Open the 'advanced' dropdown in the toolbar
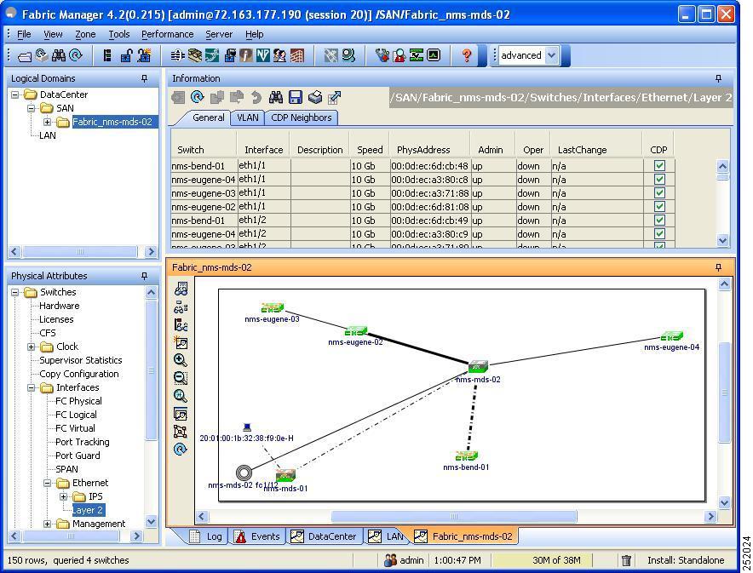Image resolution: width=753 pixels, height=573 pixels. point(552,55)
